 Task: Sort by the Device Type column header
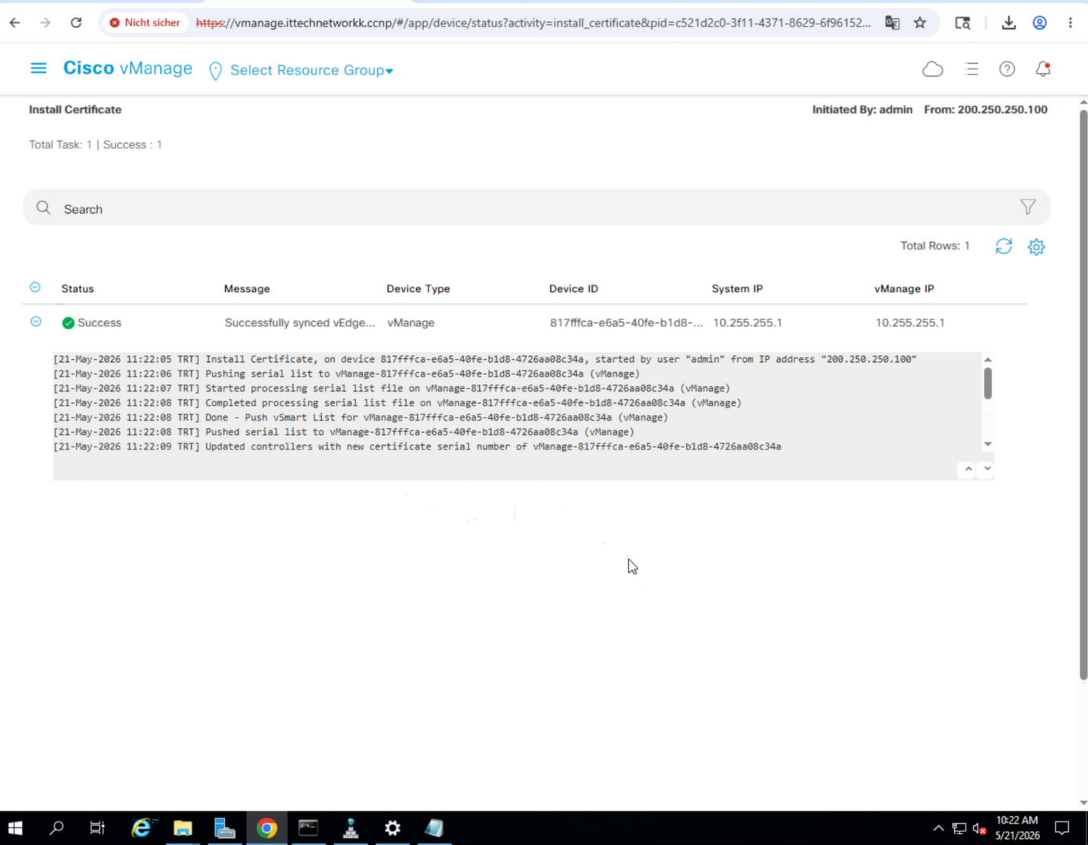pos(418,289)
